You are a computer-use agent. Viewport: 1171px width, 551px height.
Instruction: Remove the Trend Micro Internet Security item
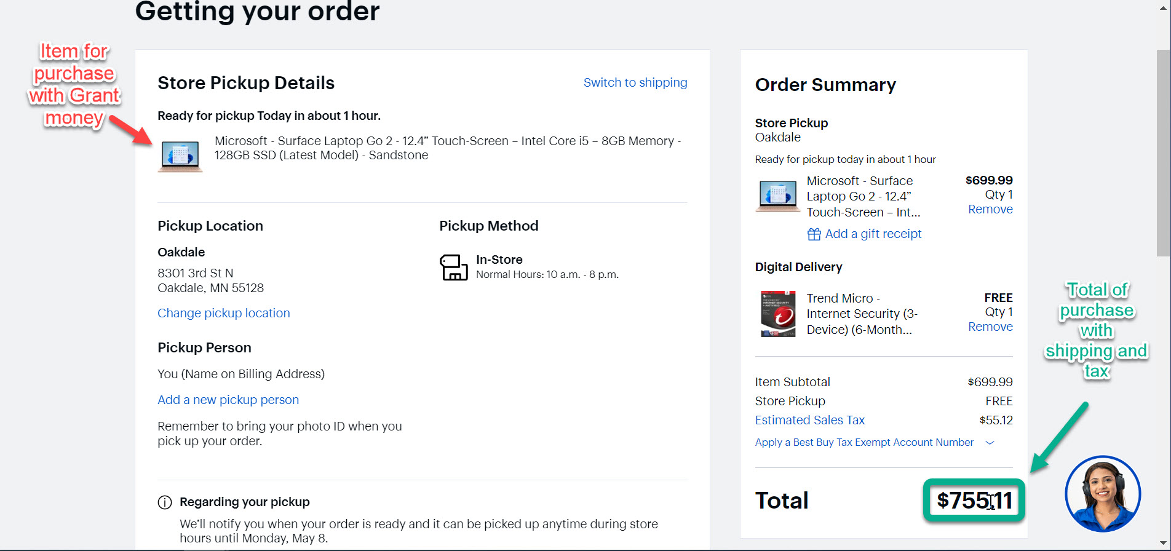point(990,327)
